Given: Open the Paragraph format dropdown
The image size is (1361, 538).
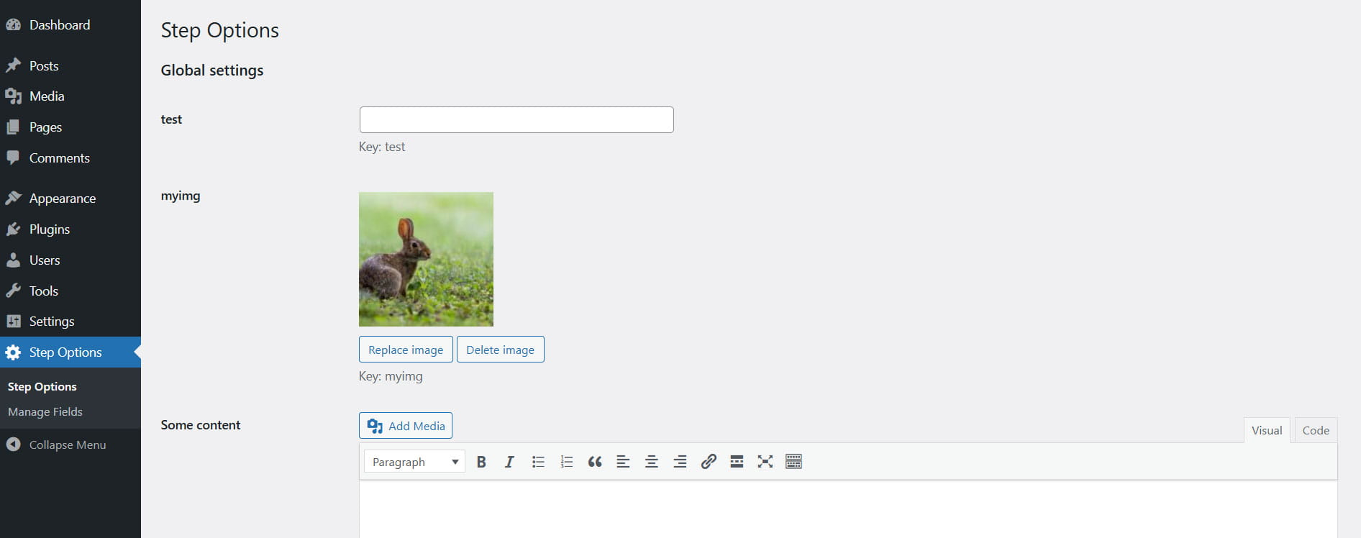Looking at the screenshot, I should click(414, 462).
